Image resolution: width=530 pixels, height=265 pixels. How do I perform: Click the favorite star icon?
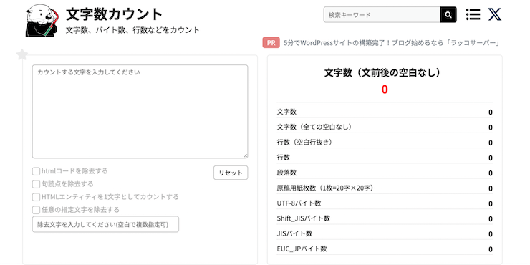pos(22,54)
